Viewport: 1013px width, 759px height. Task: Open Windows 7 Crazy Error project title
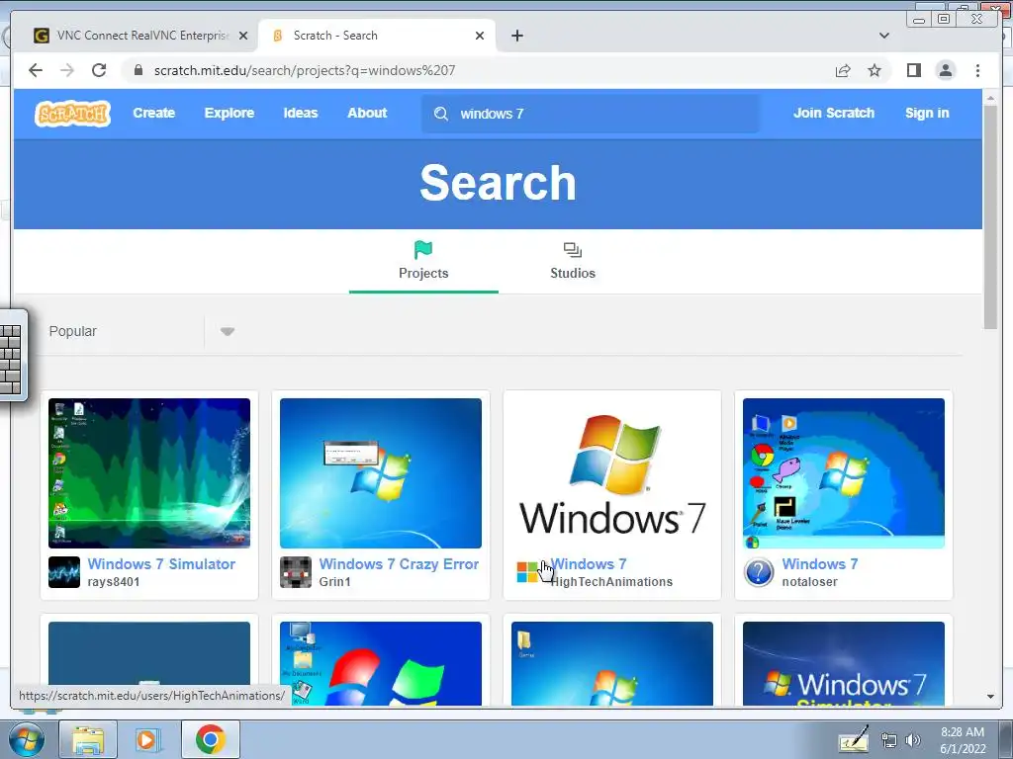click(399, 564)
